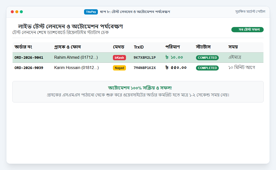Image resolution: width=276 pixels, height=170 pixels.
Task: Click the সুরক্ষিত মার্চেন্ট পোর্টাল label
Action: (x=250, y=11)
